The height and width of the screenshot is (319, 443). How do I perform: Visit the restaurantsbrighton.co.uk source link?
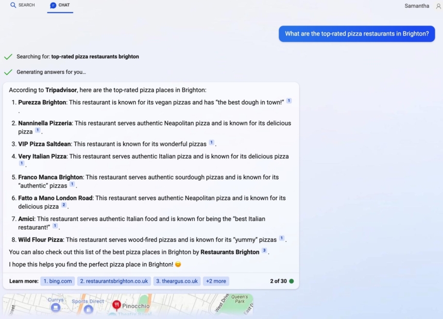114,281
